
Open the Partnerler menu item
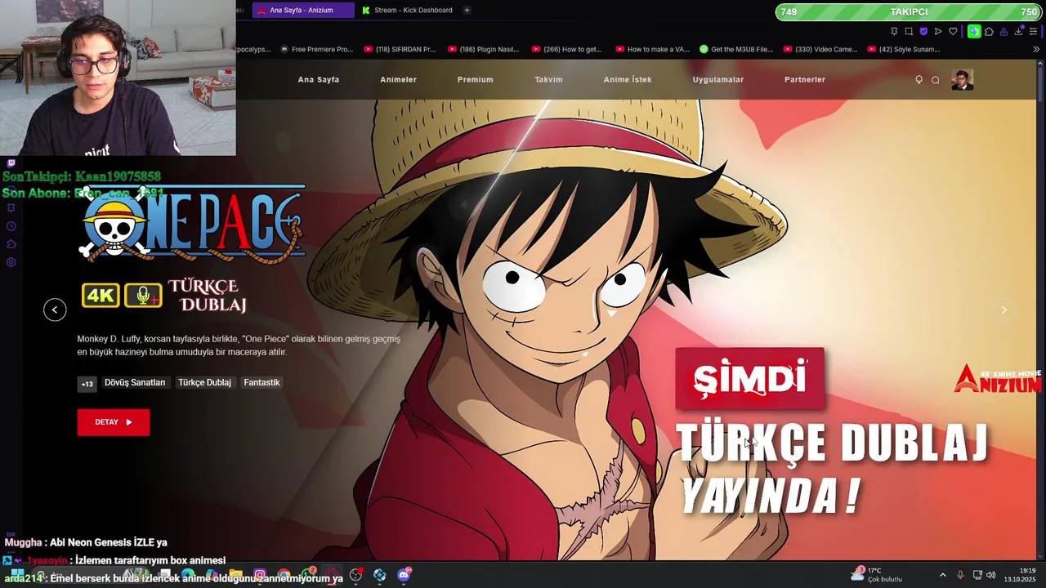(x=805, y=79)
